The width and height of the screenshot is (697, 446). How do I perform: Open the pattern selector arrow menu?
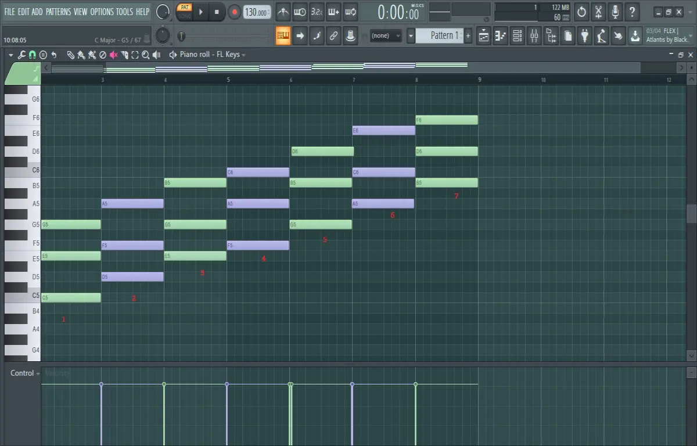click(411, 36)
